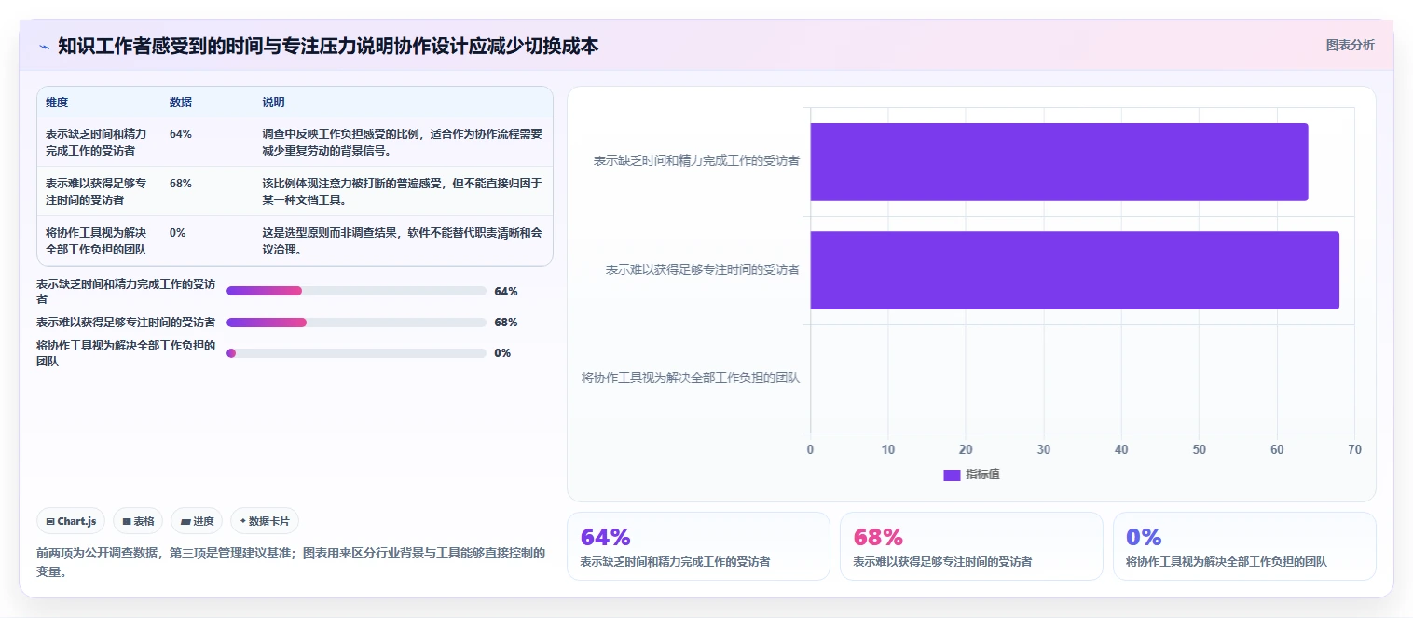Viewport: 1413px width, 618px height.
Task: Click progress value 0% beside the bar
Action: click(x=502, y=352)
